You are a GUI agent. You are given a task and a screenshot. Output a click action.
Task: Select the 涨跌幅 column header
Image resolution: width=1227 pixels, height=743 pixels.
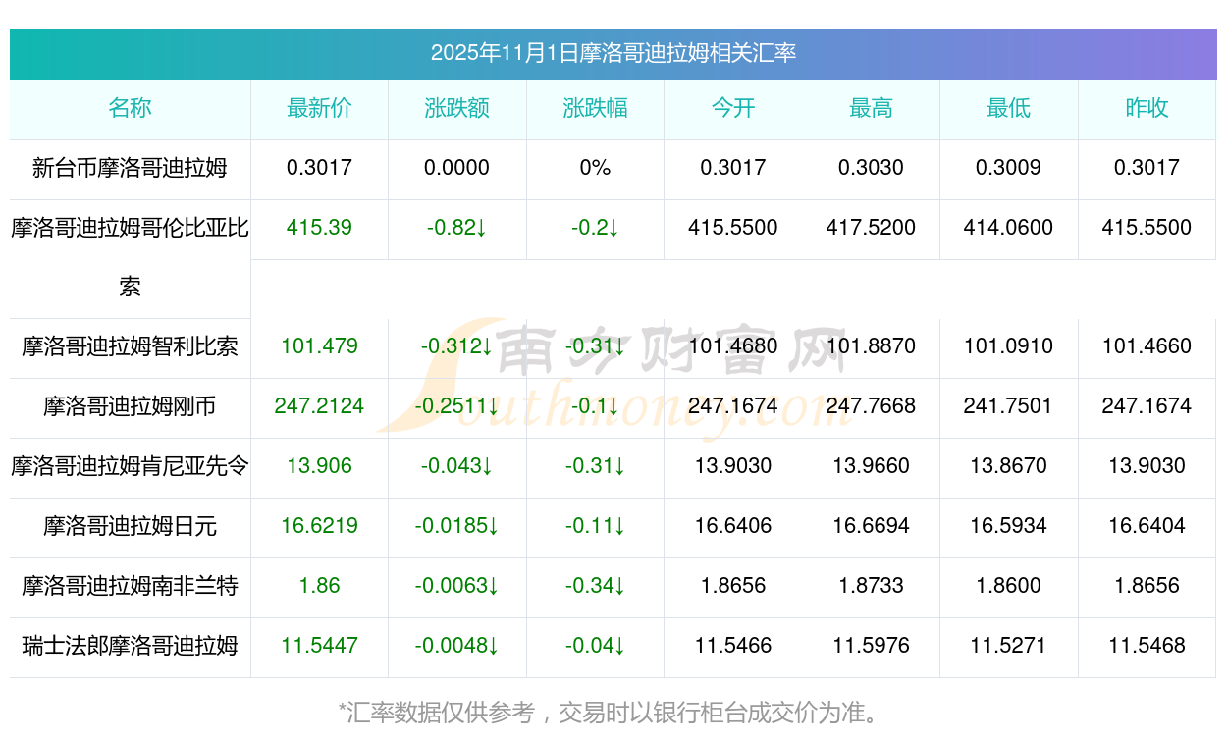click(x=595, y=108)
